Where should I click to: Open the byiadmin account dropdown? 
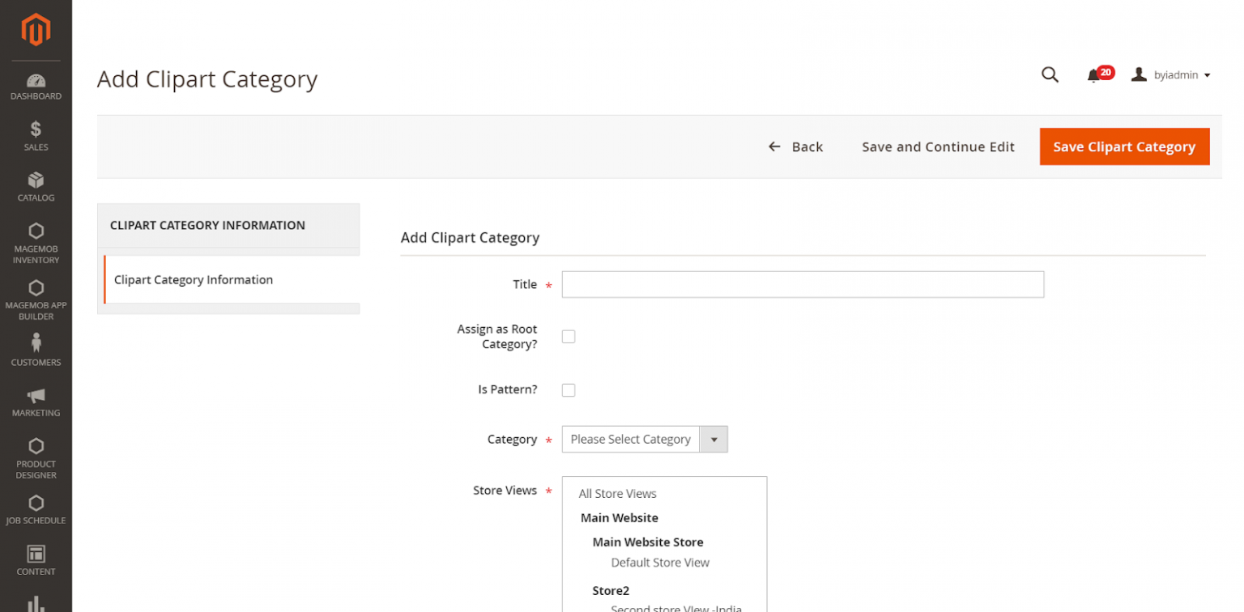click(x=1172, y=75)
